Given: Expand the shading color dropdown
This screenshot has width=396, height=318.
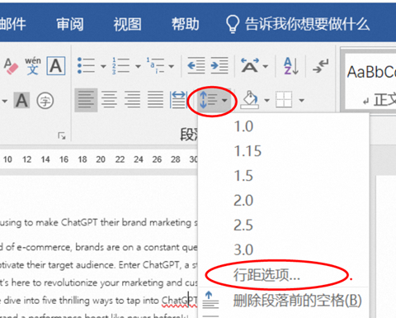Looking at the screenshot, I should (266, 101).
